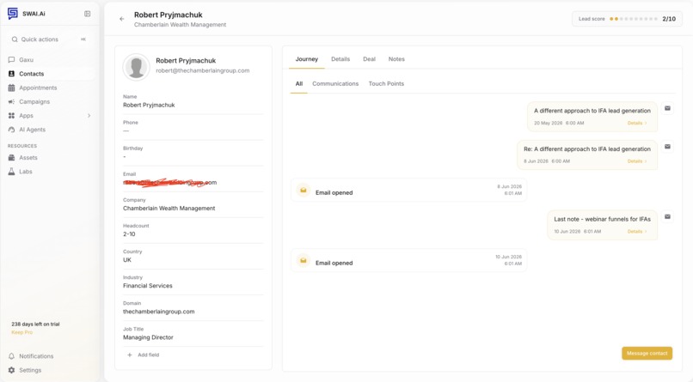The image size is (693, 382).
Task: Click the Name field value Robert Pryjmachuk
Action: coord(149,105)
